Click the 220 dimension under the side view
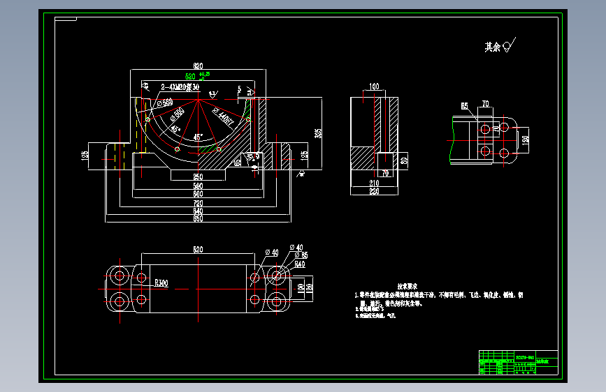Viewport: 606px width, 392px height. pos(374,191)
